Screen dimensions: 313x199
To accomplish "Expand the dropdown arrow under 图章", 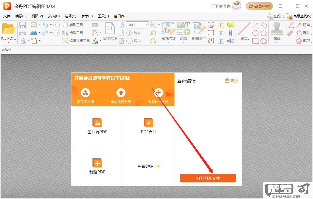I will point(277,42).
